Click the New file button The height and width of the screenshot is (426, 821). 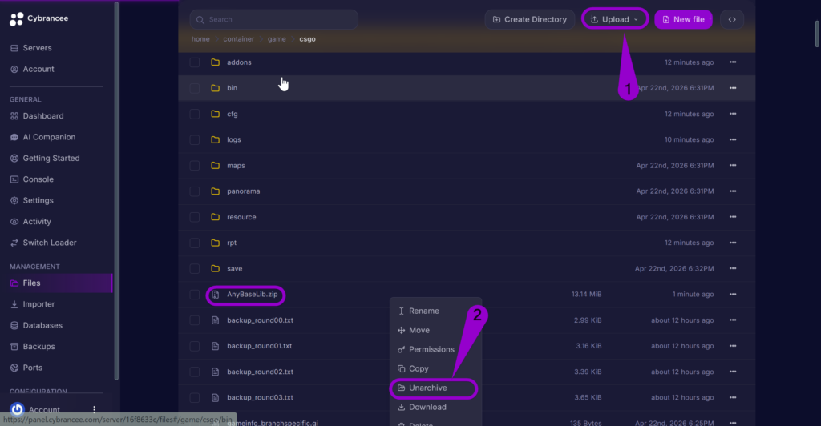tap(683, 19)
